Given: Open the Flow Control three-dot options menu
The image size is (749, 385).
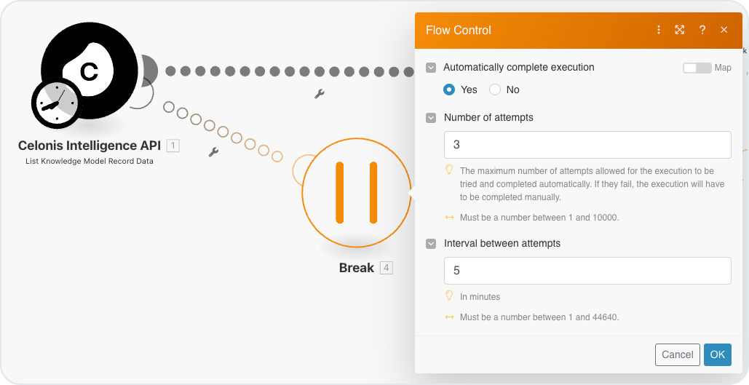Looking at the screenshot, I should (659, 30).
